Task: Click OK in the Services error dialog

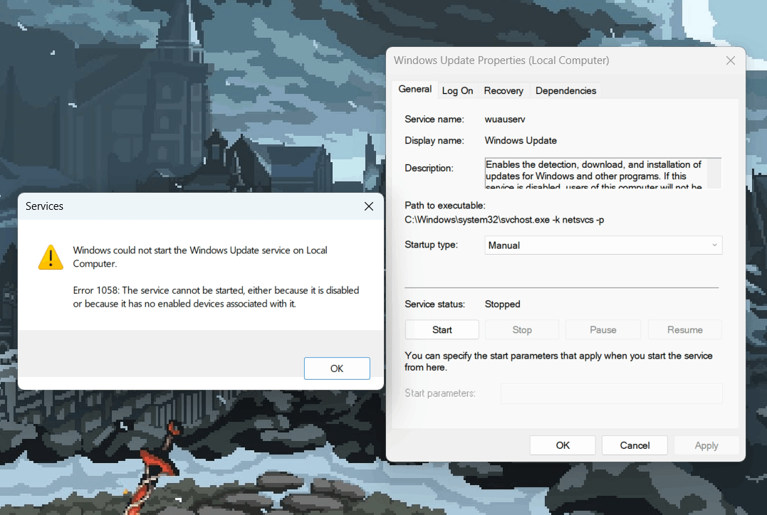Action: coord(337,368)
